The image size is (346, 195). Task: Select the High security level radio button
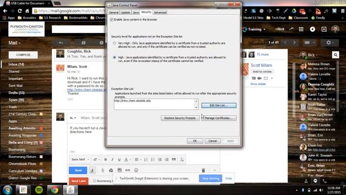(114, 57)
